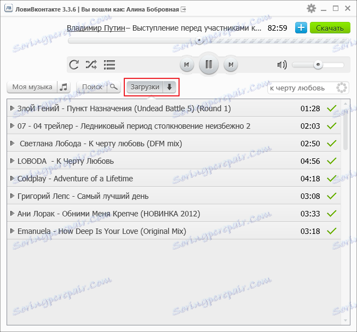Image resolution: width=357 pixels, height=332 pixels.
Task: Click green checkmark on Григорий Лепс row
Action: click(331, 196)
